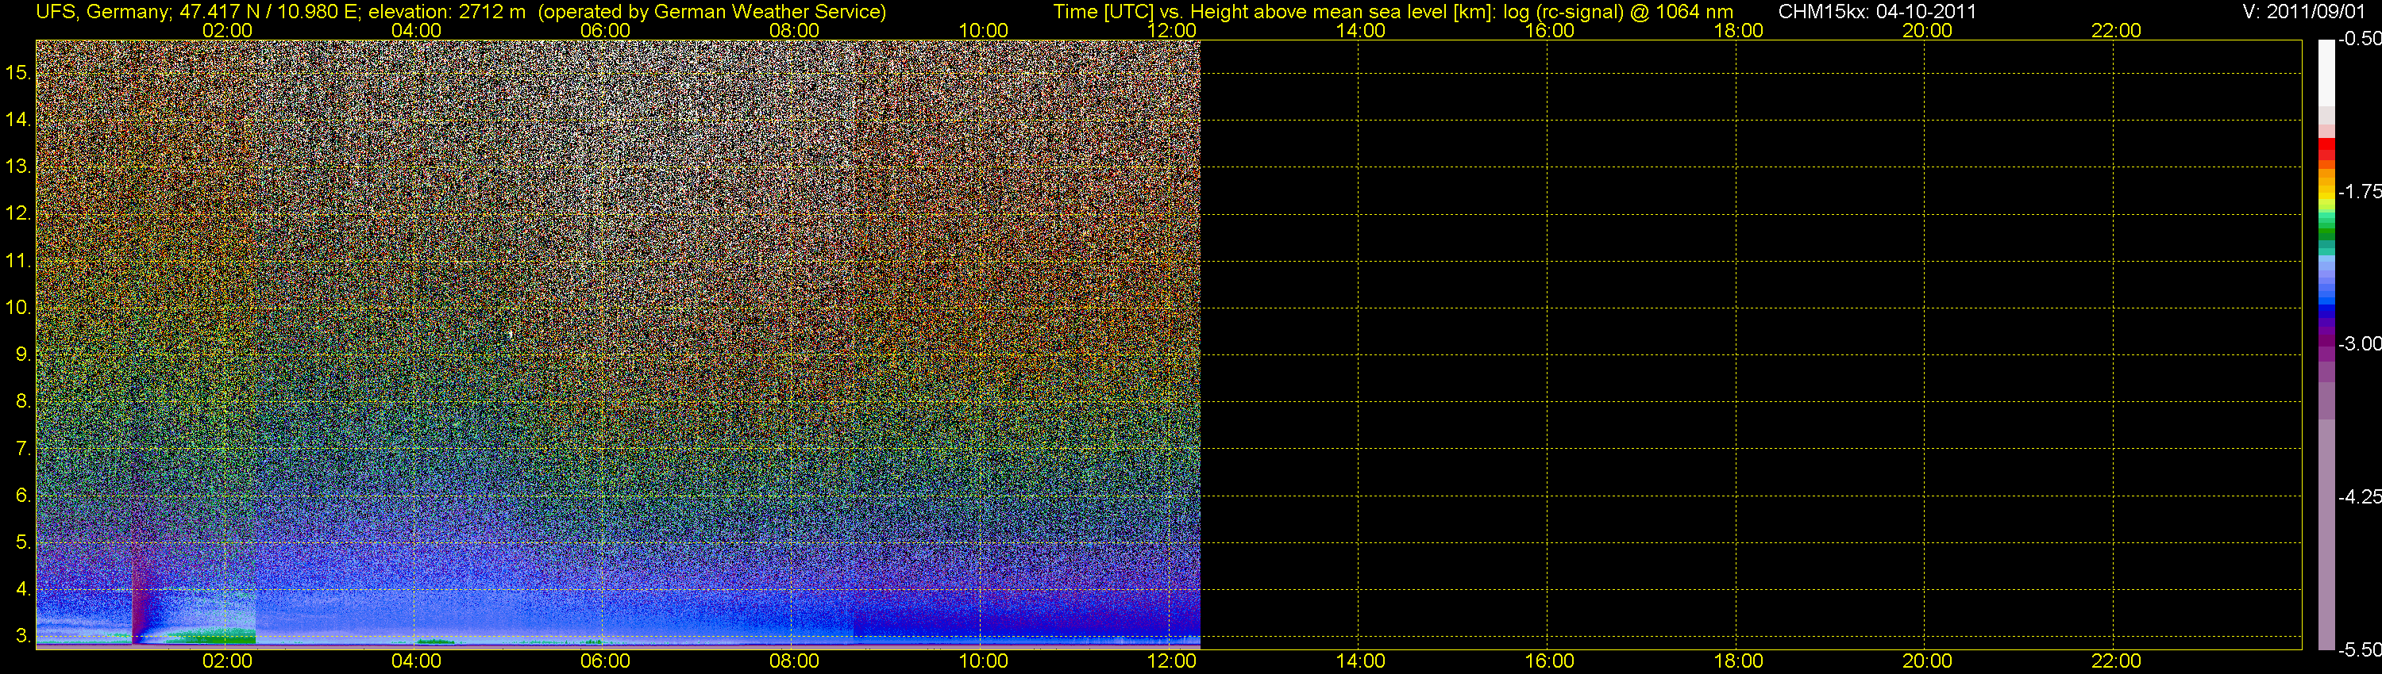Select the 18:00 marker on the bottom axis

1737,661
